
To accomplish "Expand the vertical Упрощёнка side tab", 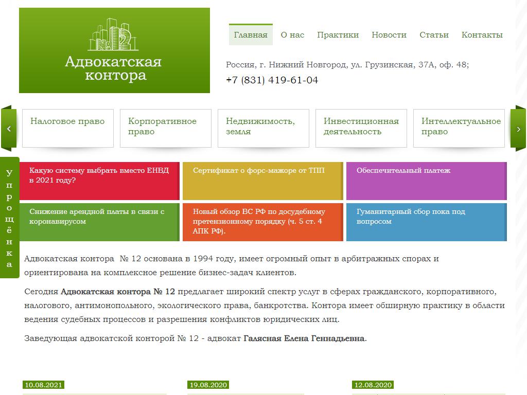I will coord(9,218).
